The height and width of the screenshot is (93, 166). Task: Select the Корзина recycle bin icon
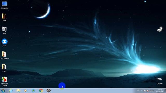click(160, 81)
